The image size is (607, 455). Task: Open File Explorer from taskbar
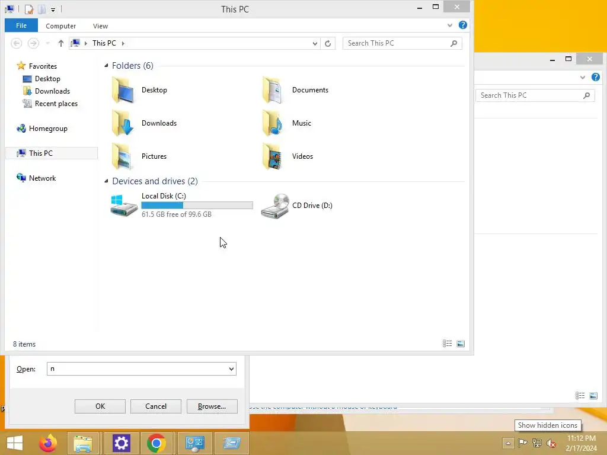(83, 444)
